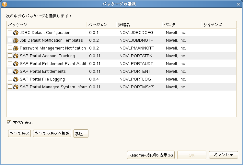Click the OK button
243x165 pixels.
click(x=192, y=155)
